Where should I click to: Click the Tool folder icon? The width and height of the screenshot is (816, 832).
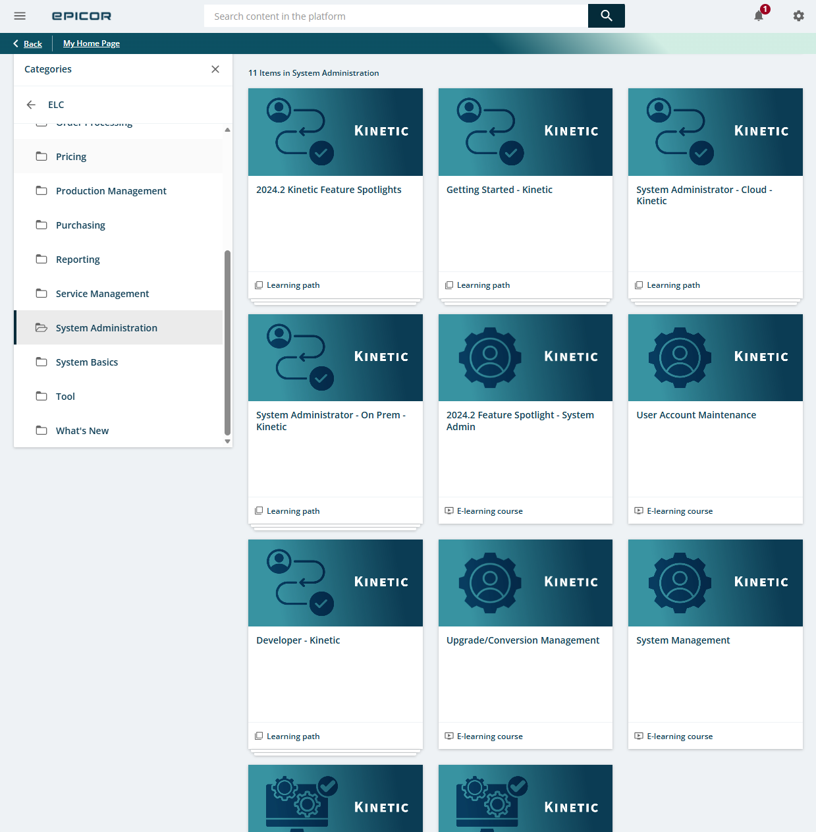pos(41,397)
